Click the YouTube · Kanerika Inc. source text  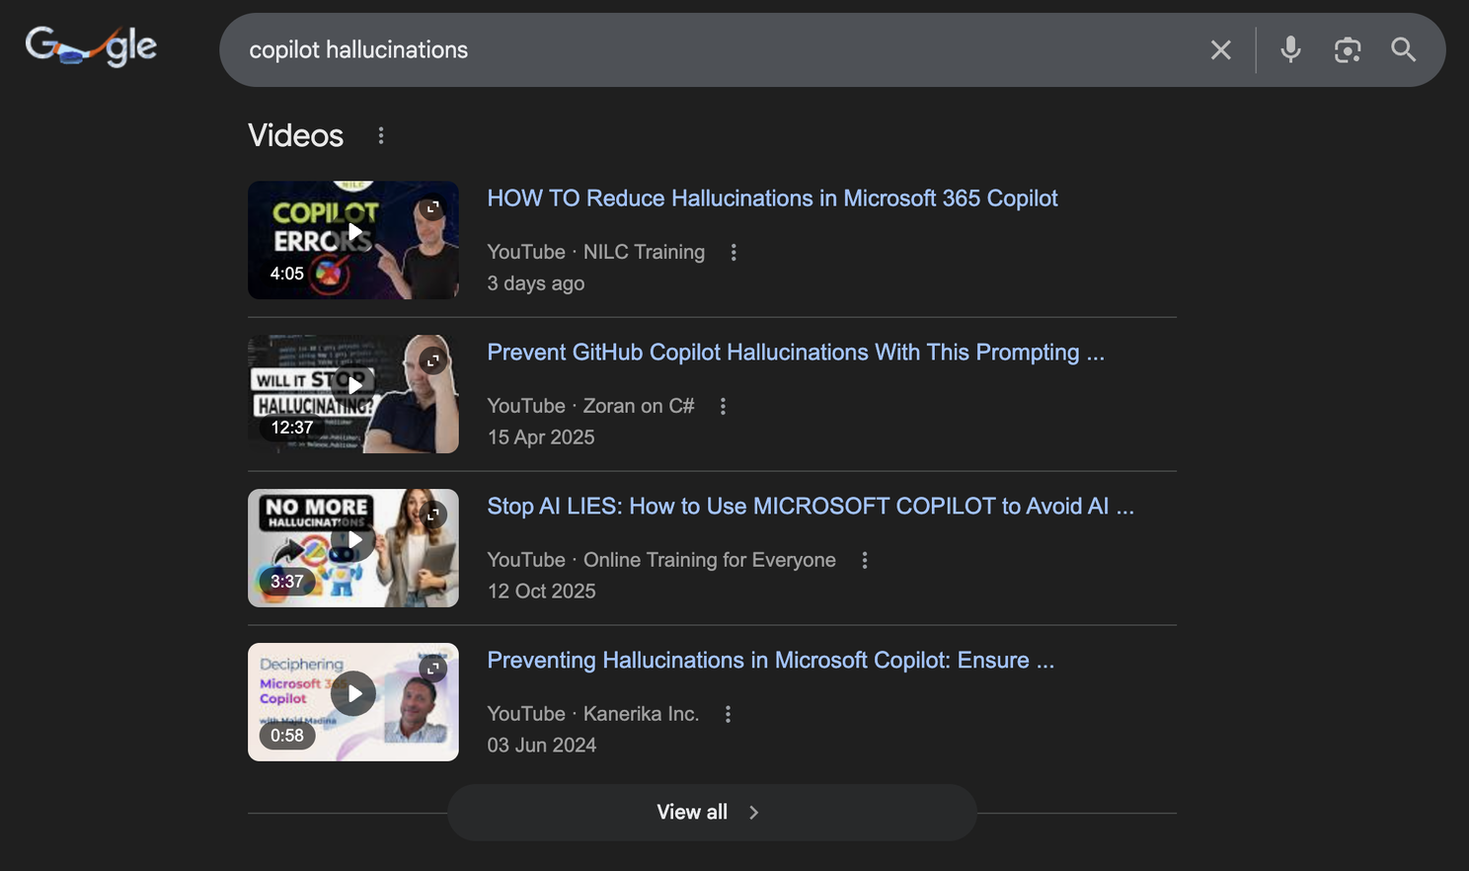point(593,714)
